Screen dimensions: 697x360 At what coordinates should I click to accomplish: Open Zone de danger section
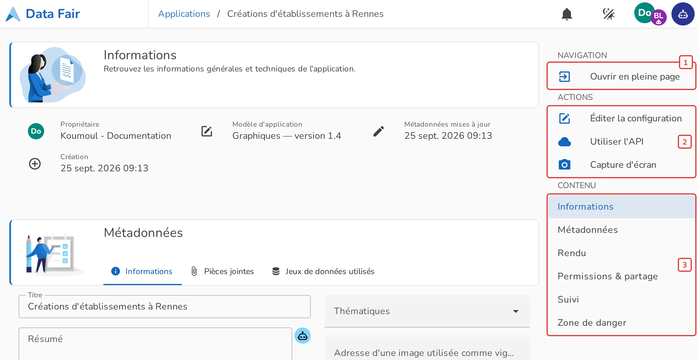pos(621,323)
